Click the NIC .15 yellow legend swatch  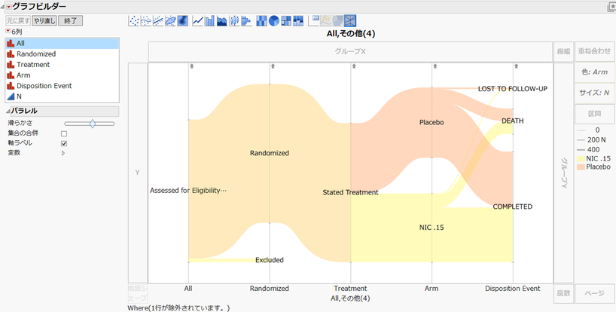(x=581, y=159)
